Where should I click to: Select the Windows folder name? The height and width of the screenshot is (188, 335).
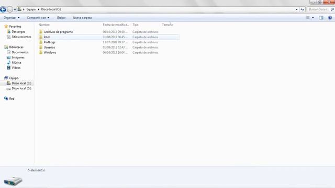pyautogui.click(x=50, y=52)
